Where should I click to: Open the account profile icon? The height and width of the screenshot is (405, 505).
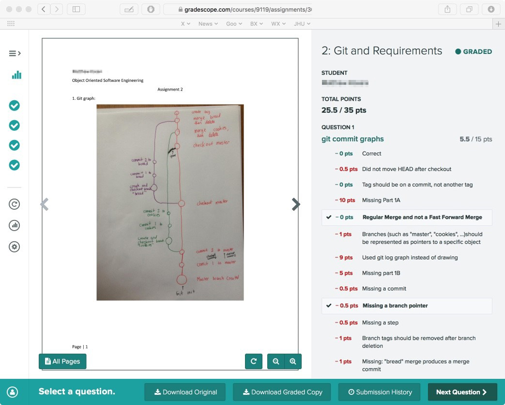pyautogui.click(x=13, y=392)
